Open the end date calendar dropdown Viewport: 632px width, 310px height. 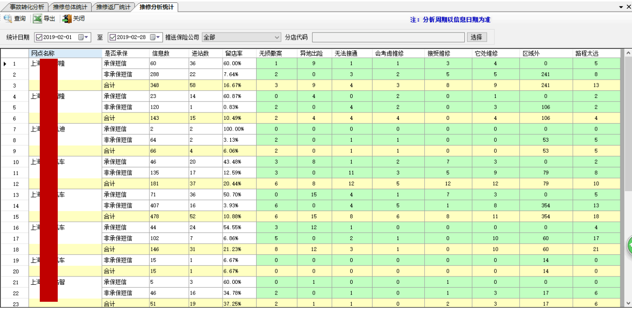click(x=156, y=37)
